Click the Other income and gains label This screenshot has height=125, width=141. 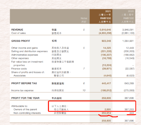(x=24, y=48)
